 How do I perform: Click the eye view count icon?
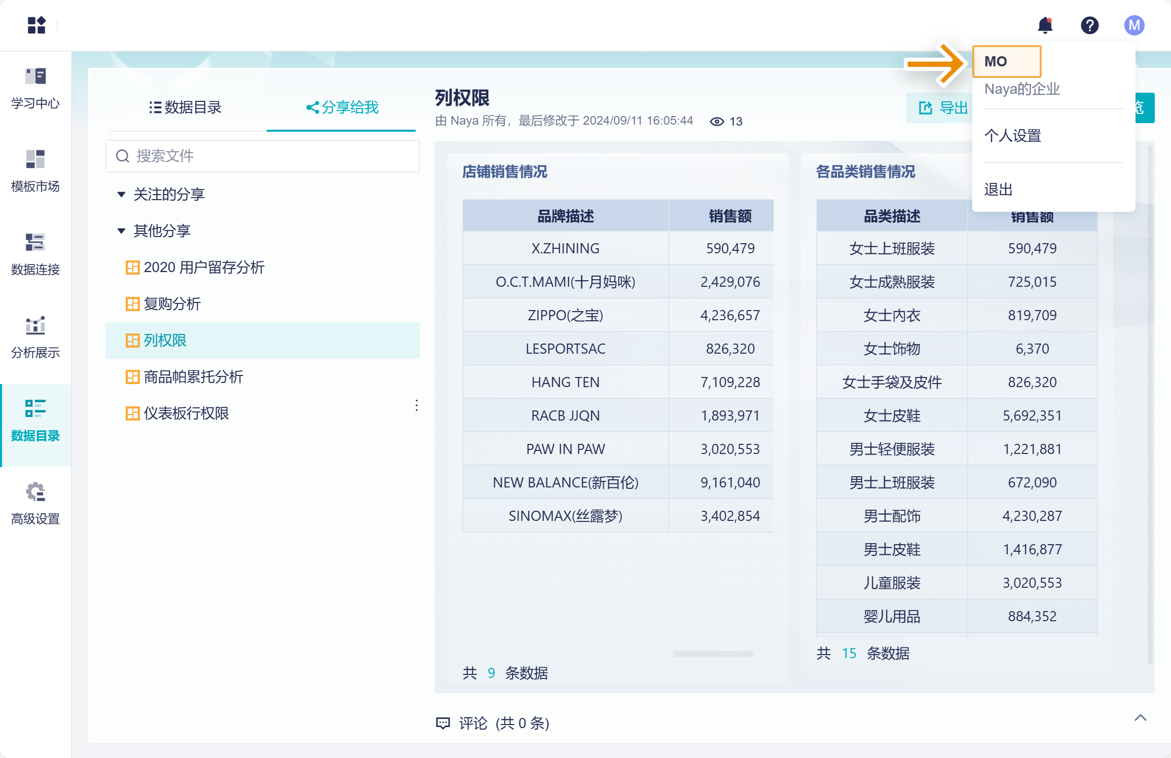(716, 122)
